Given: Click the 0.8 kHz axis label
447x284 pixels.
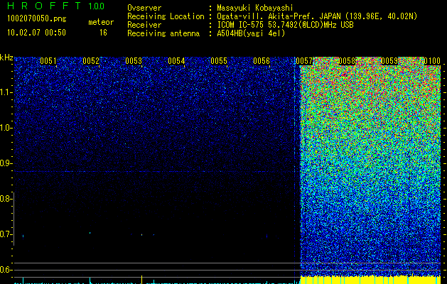Looking at the screenshot, I should pos(6,199).
